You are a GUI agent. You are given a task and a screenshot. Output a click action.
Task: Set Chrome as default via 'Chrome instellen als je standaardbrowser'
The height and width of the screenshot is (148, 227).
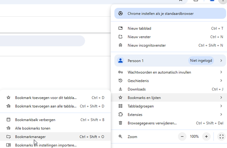[170, 13]
